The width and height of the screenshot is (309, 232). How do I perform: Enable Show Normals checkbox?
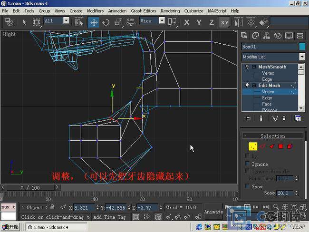click(247, 186)
